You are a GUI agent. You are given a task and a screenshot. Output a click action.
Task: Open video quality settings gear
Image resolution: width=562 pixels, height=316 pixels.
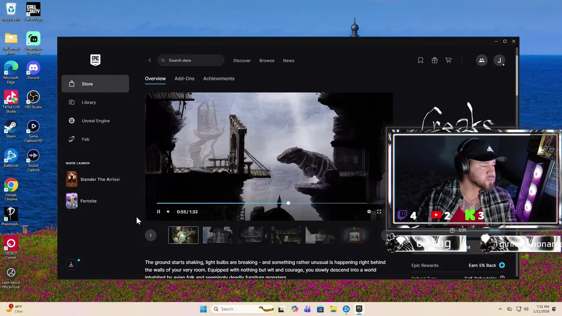(369, 212)
